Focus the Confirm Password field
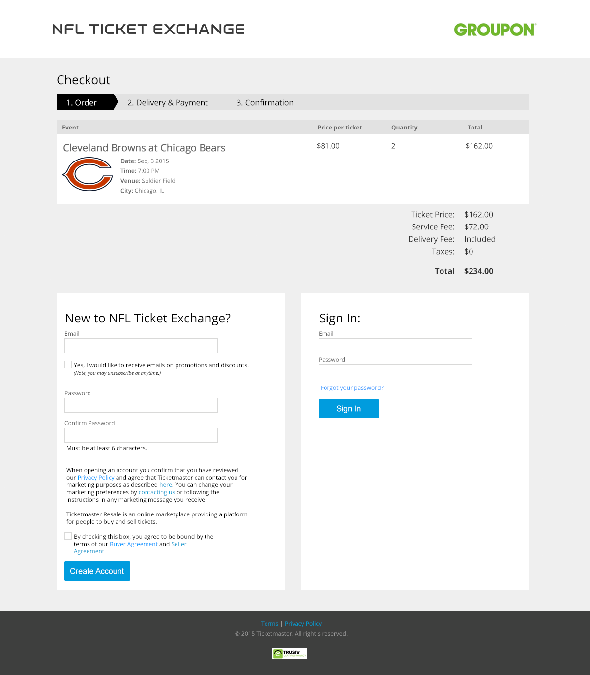 click(141, 435)
